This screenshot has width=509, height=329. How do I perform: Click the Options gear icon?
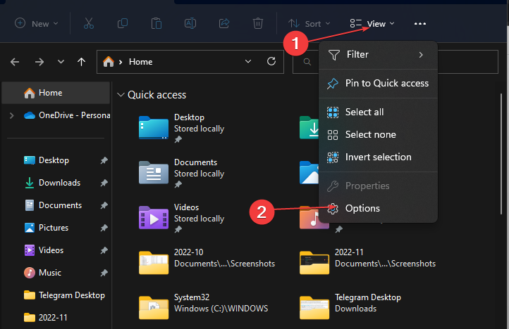333,209
